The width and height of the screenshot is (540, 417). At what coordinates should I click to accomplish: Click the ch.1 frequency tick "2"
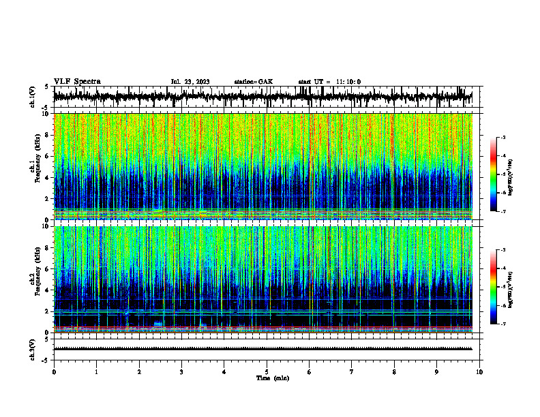48,199
